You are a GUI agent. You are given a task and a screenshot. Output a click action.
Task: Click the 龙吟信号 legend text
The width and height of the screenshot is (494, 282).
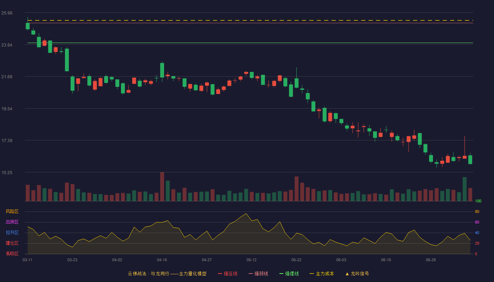tap(360, 274)
